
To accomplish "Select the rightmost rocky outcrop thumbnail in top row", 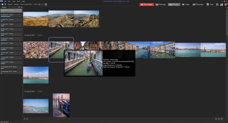I will 86,19.
